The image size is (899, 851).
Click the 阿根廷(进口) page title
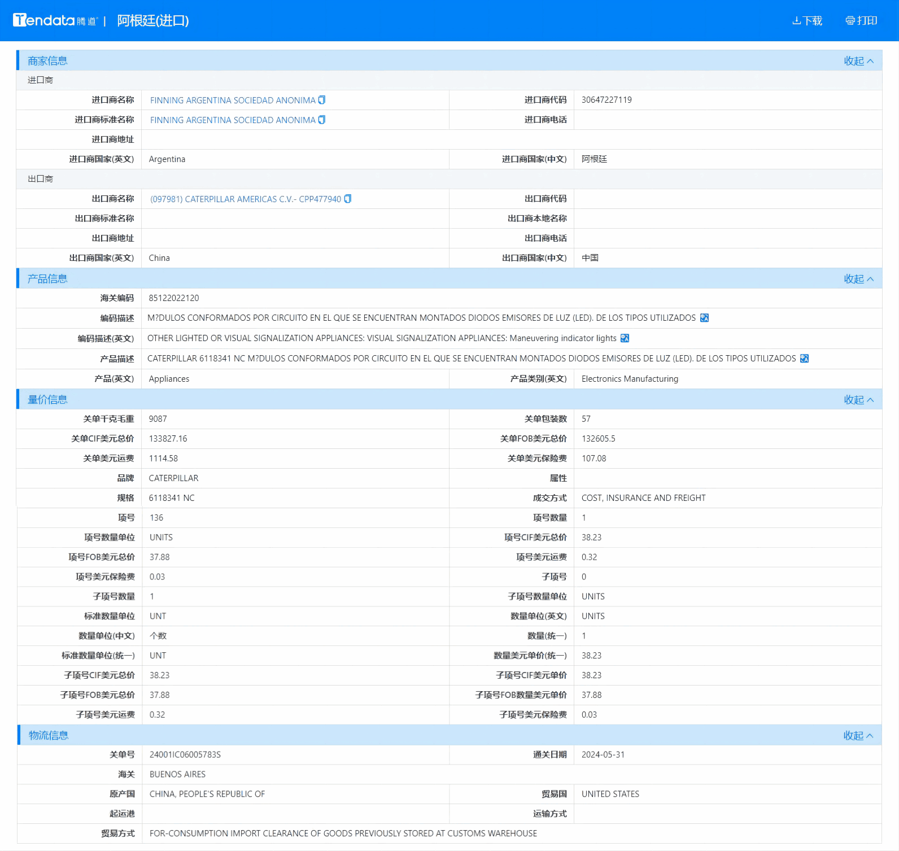(x=152, y=21)
